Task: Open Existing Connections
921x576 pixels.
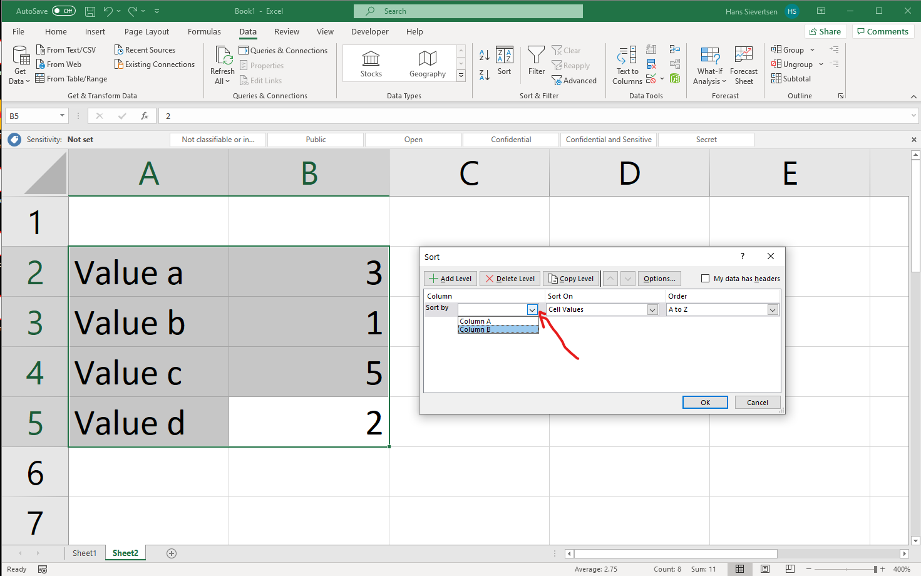Action: click(x=155, y=64)
